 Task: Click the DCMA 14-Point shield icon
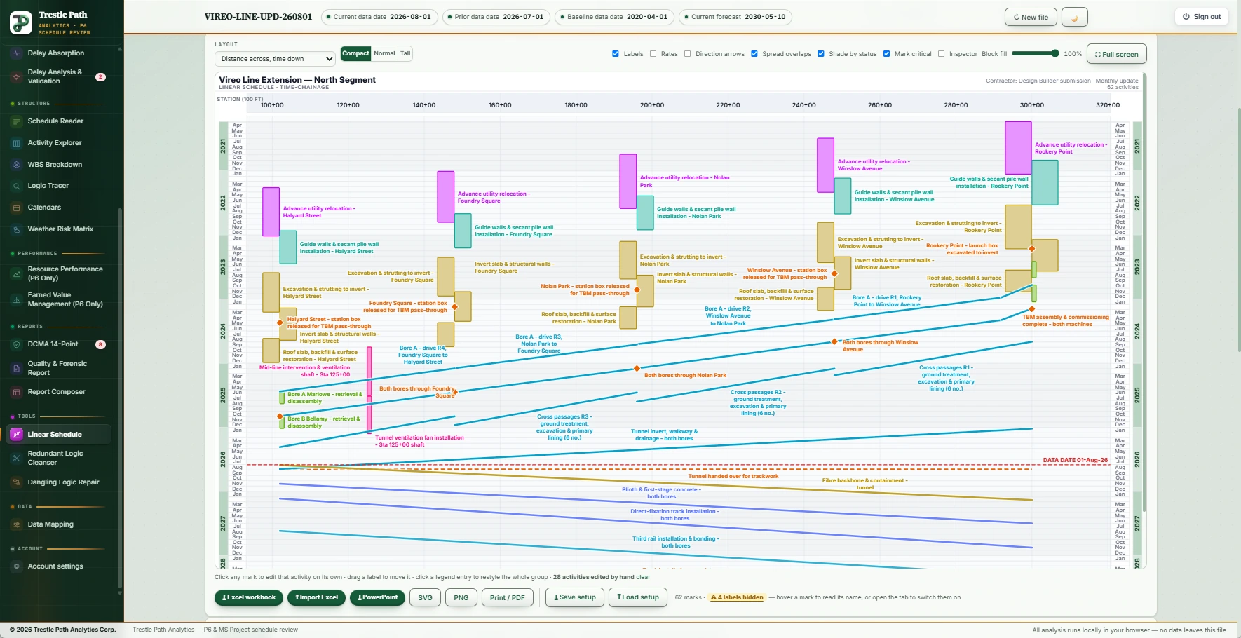(x=16, y=344)
